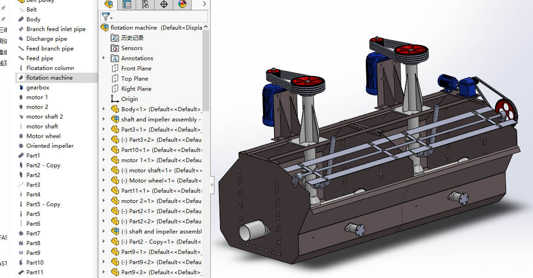Open the ConfigurationManager tab icon
The height and width of the screenshot is (278, 533).
tap(145, 4)
